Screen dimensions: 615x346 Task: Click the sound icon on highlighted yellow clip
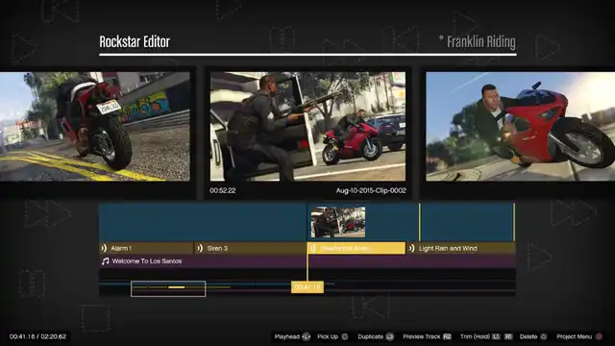[312, 248]
